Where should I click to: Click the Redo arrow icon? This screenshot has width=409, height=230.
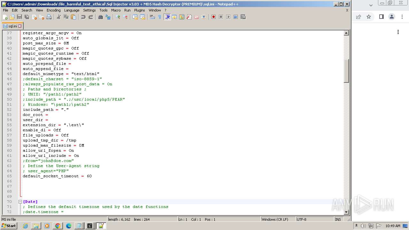(91, 17)
